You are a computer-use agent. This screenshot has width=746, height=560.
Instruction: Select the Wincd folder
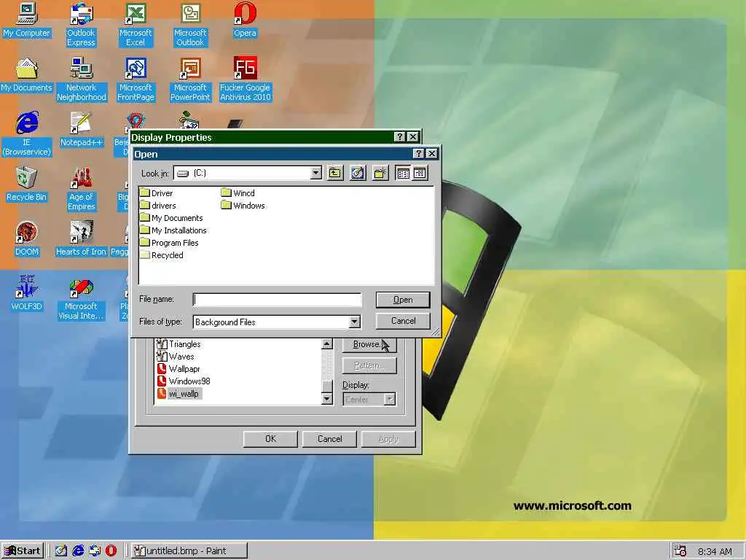(238, 192)
